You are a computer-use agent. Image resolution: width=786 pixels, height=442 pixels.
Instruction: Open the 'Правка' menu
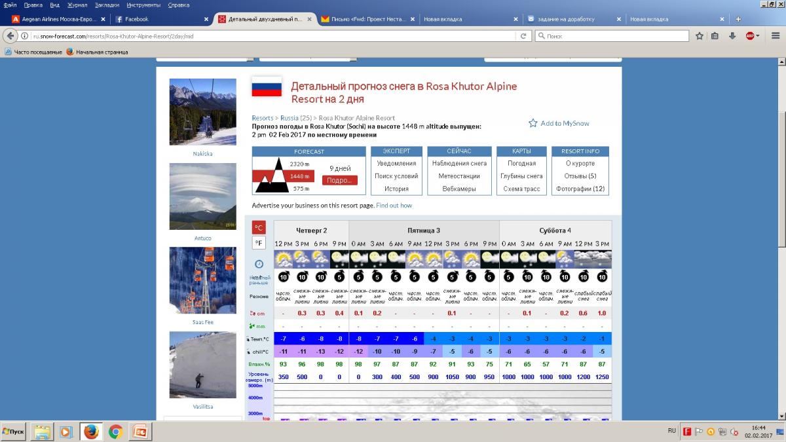point(33,5)
